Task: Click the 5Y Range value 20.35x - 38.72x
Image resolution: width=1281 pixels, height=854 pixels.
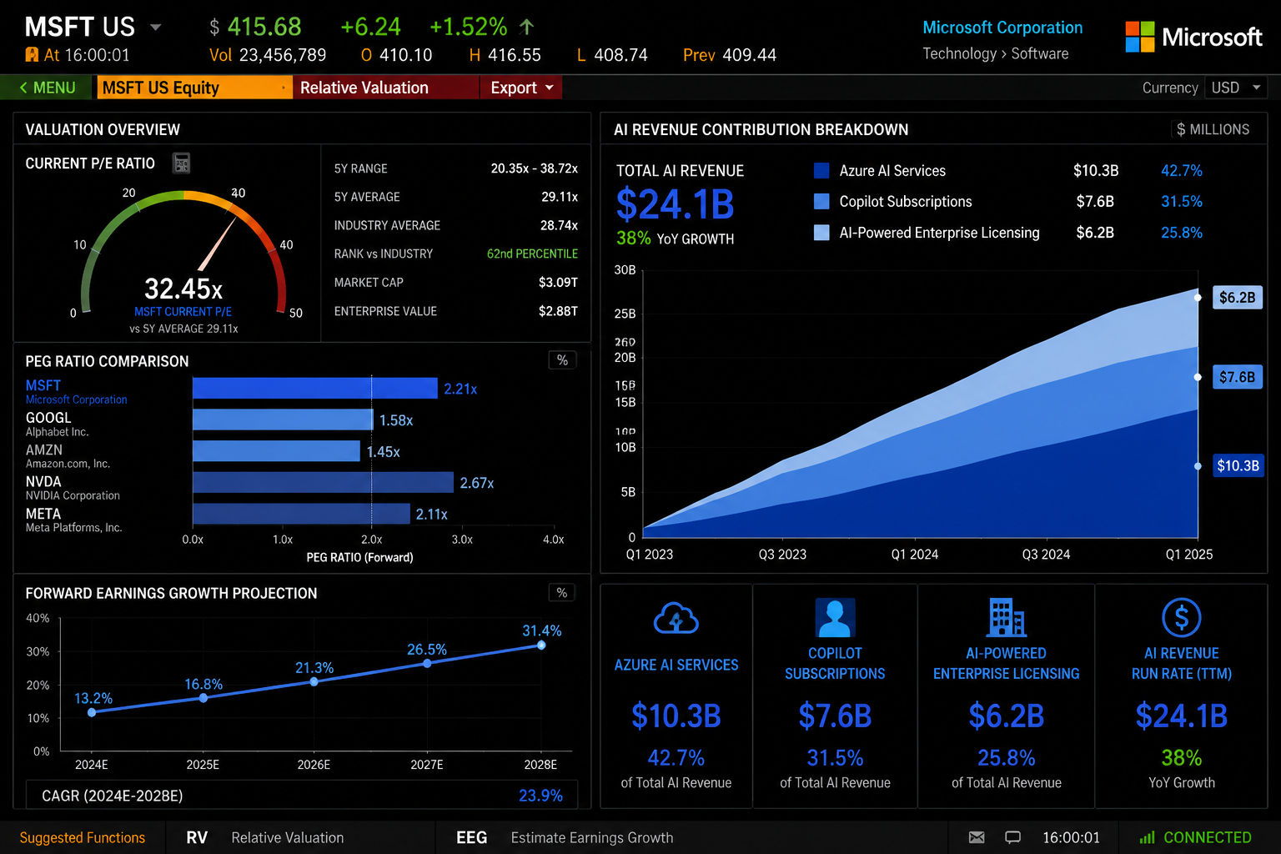Action: point(535,168)
